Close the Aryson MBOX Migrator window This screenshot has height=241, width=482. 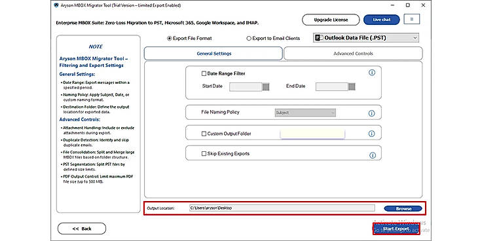[x=423, y=5]
